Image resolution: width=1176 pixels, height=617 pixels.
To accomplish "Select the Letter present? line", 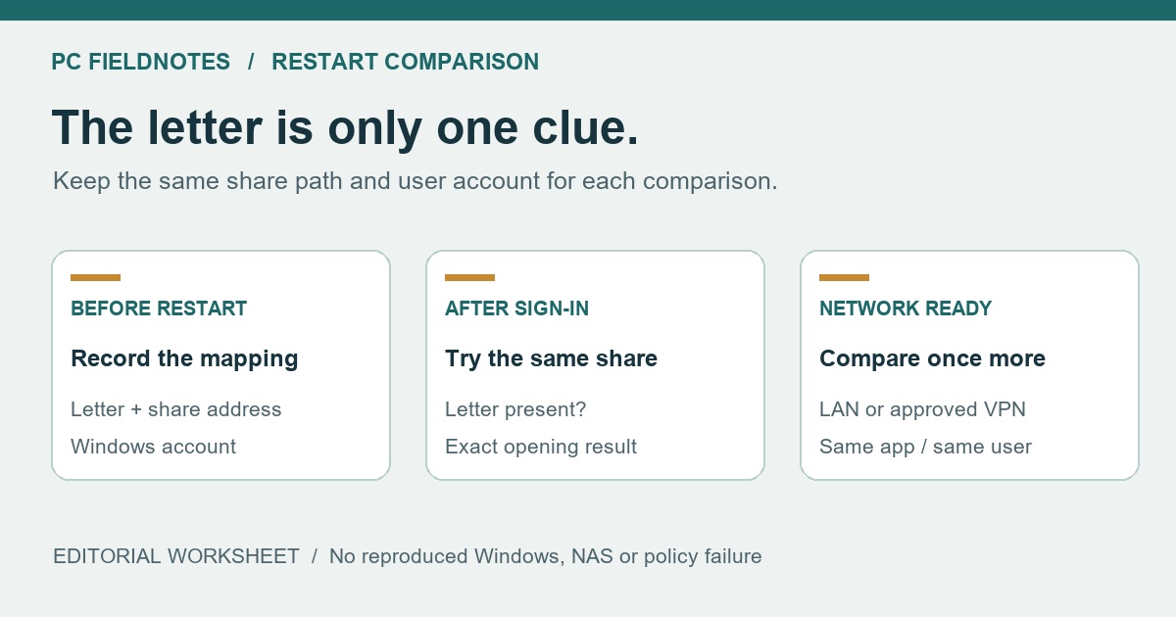I will pyautogui.click(x=515, y=409).
